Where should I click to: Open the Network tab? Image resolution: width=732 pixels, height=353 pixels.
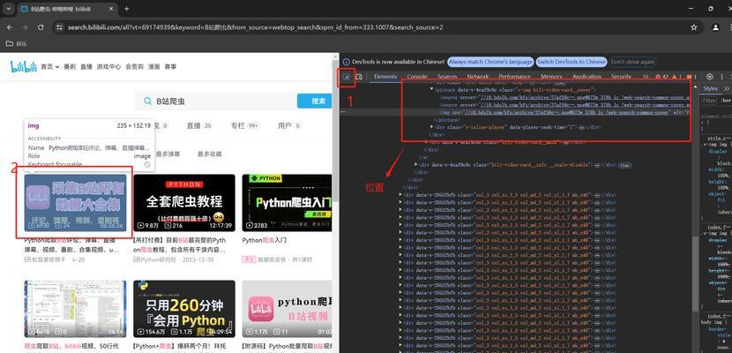pos(478,77)
